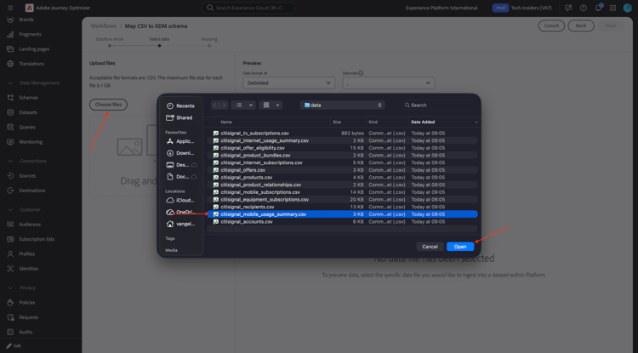Image resolution: width=638 pixels, height=353 pixels.
Task: Collapse the Connections sidebar section
Action: 10,161
